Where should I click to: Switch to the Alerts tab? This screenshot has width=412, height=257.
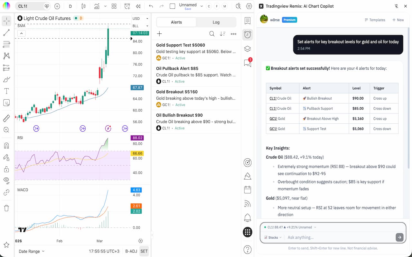click(x=176, y=22)
